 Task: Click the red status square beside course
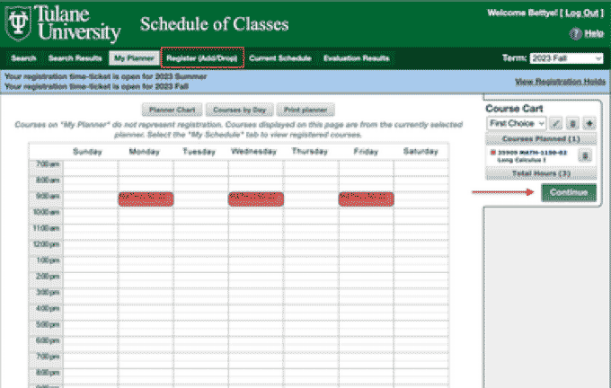click(x=492, y=153)
